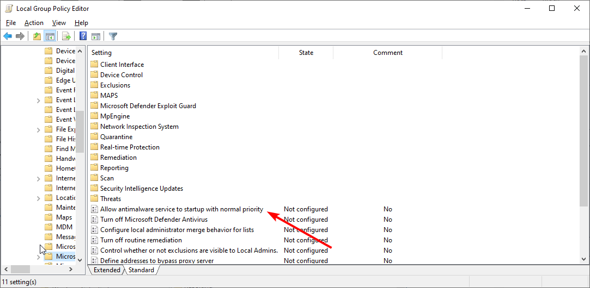Expand the first Interne tree node
The image size is (590, 288).
pos(38,178)
